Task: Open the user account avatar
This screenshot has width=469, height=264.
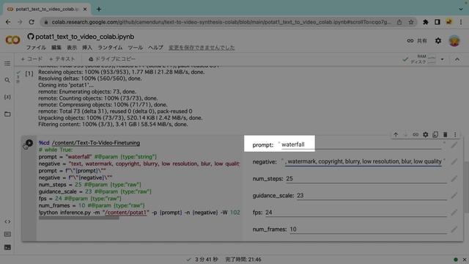Action: coord(454,41)
